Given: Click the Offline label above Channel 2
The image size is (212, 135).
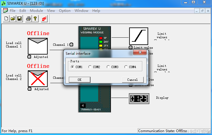Looking at the screenshot, I should click(38, 66).
